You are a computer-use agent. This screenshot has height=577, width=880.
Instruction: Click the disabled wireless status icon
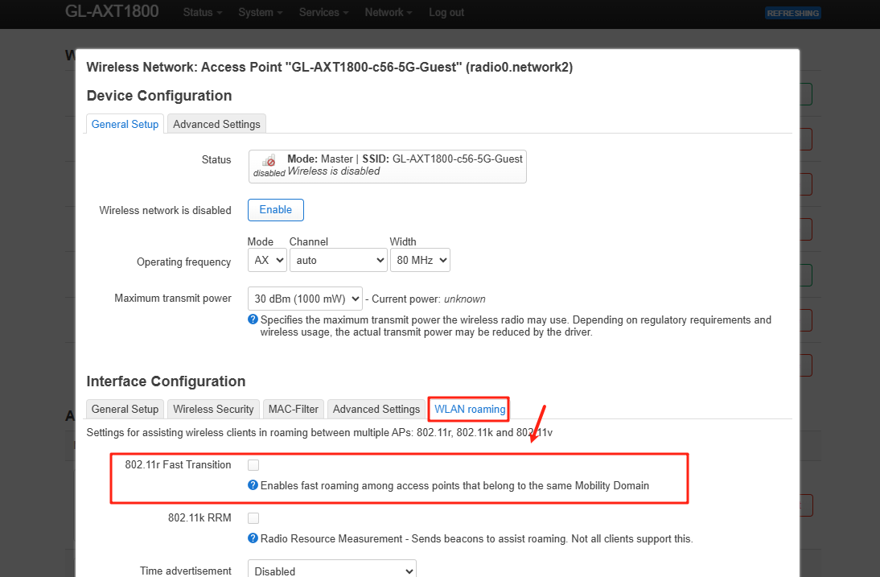[x=269, y=162]
